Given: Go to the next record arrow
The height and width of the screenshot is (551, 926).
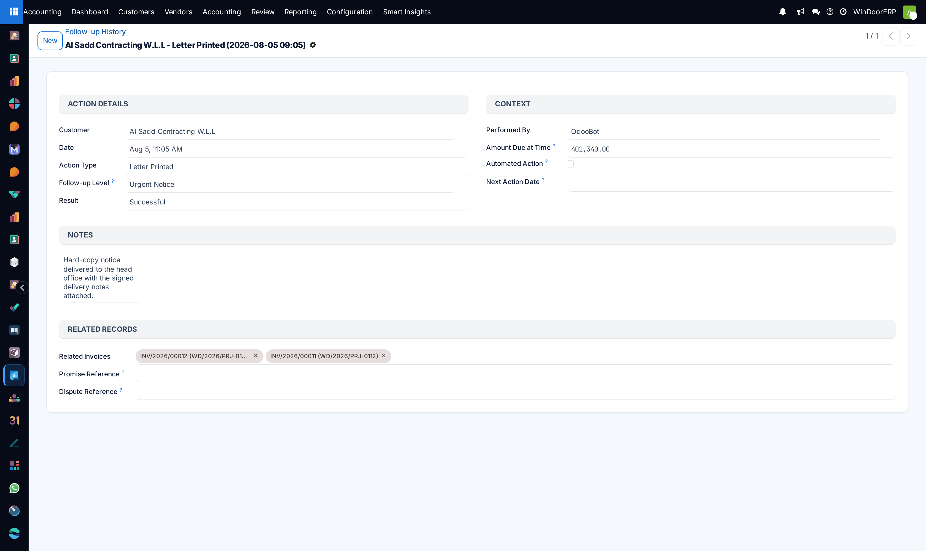Looking at the screenshot, I should click(908, 36).
